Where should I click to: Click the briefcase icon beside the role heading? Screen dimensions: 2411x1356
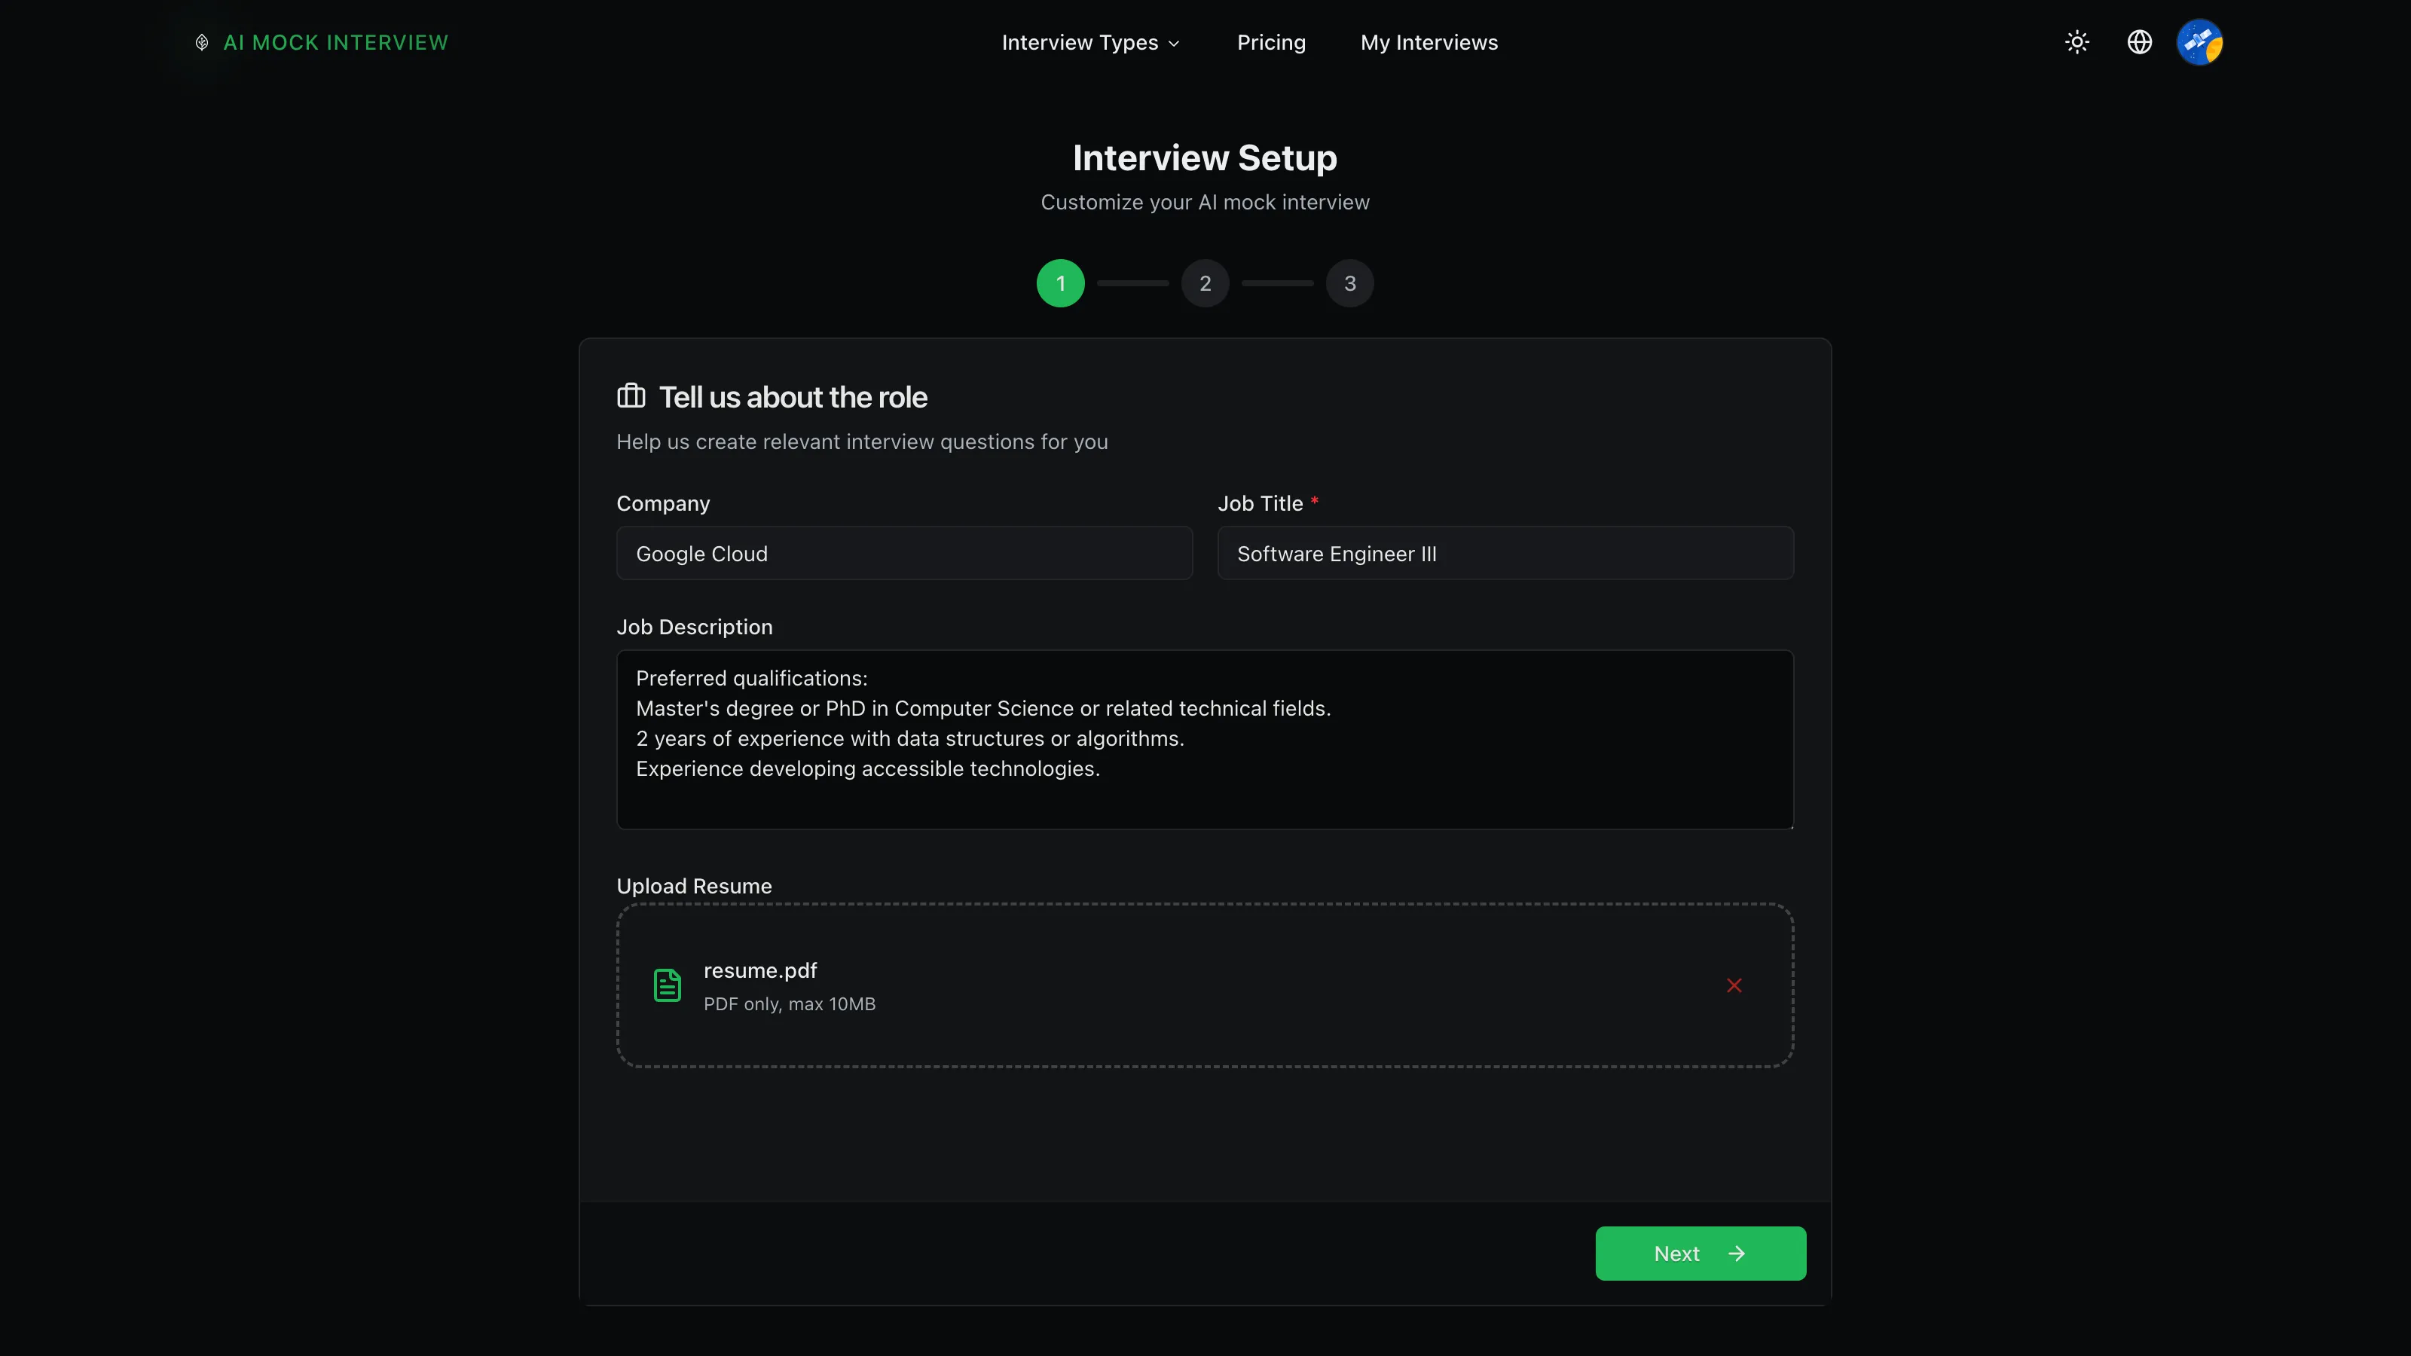631,395
